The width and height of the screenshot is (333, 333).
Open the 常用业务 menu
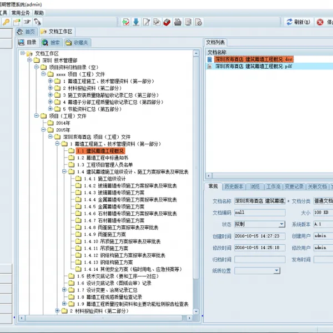coord(21,13)
